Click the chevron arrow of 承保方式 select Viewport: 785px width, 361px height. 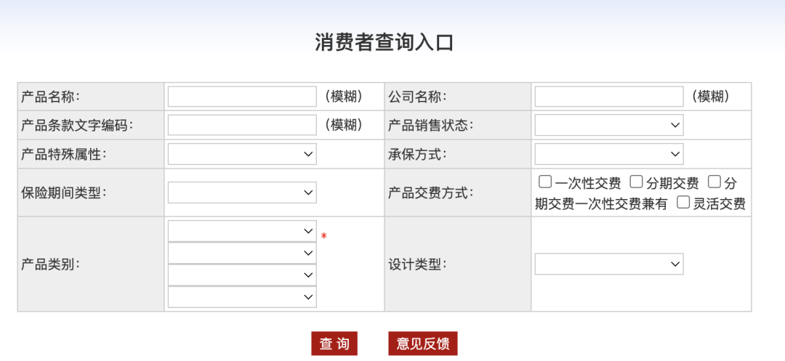675,154
